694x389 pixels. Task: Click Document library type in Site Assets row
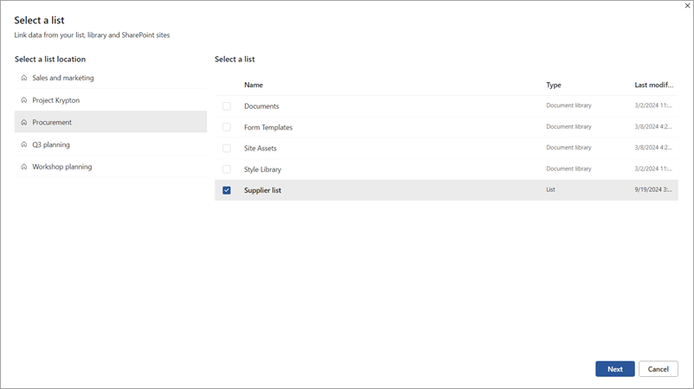coord(569,148)
